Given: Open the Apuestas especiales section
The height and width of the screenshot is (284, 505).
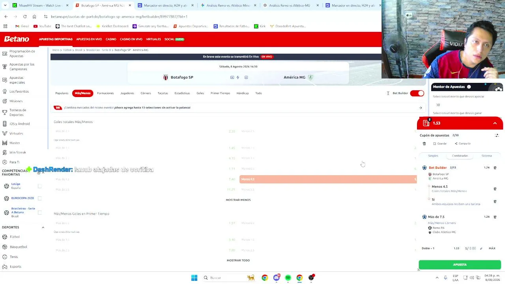Looking at the screenshot, I should pos(17,80).
